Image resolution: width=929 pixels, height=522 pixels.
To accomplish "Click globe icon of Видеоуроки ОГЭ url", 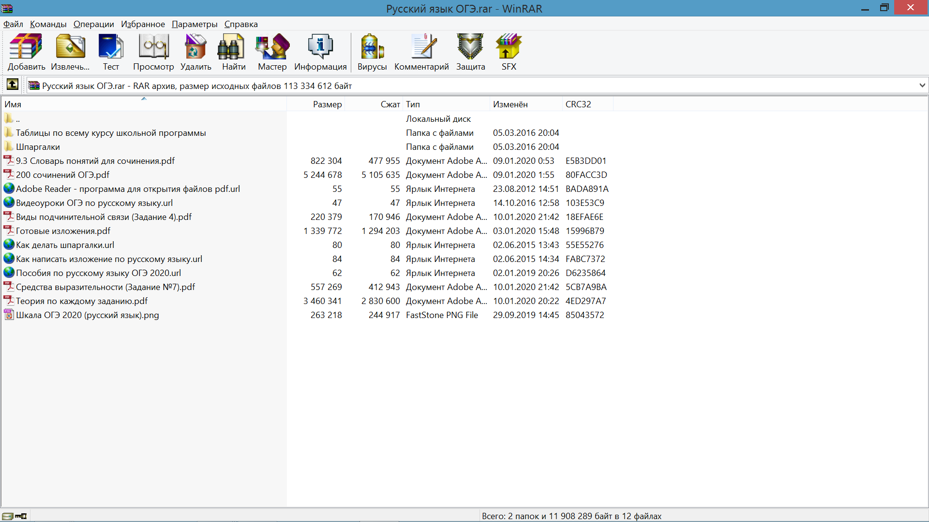I will (x=9, y=203).
